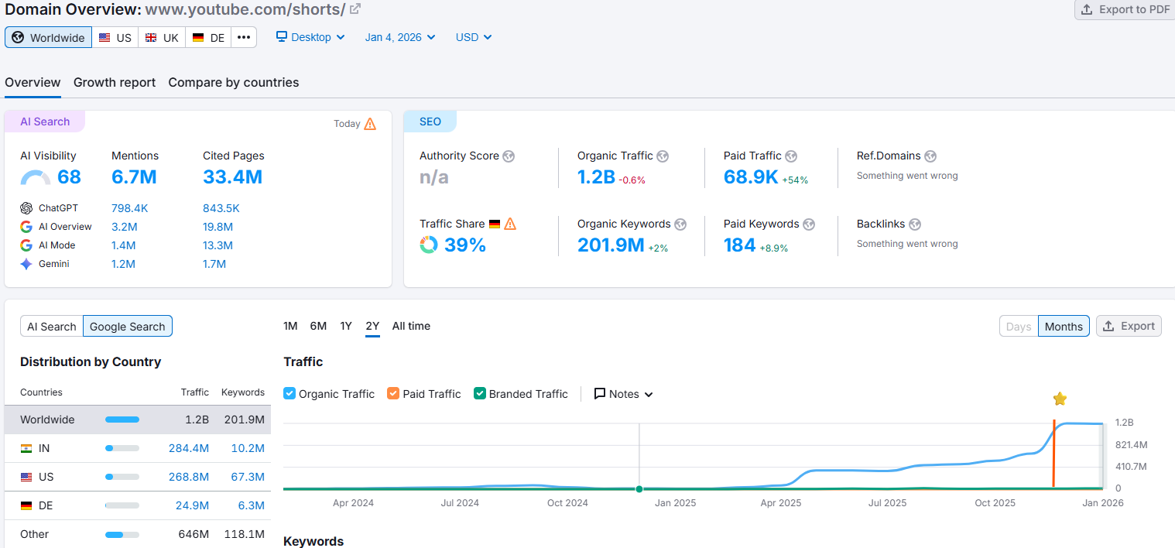
Task: Click the Gemini icon in AI Search panel
Action: 27,263
